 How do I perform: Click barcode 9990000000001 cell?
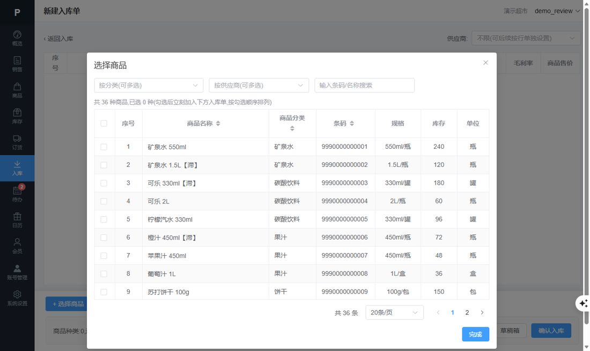[x=344, y=147]
